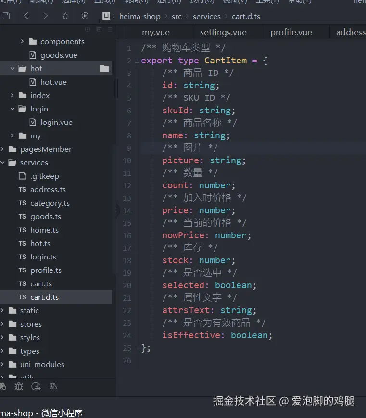Click the bug debug icon
Image resolution: width=366 pixels, height=418 pixels.
tap(19, 386)
